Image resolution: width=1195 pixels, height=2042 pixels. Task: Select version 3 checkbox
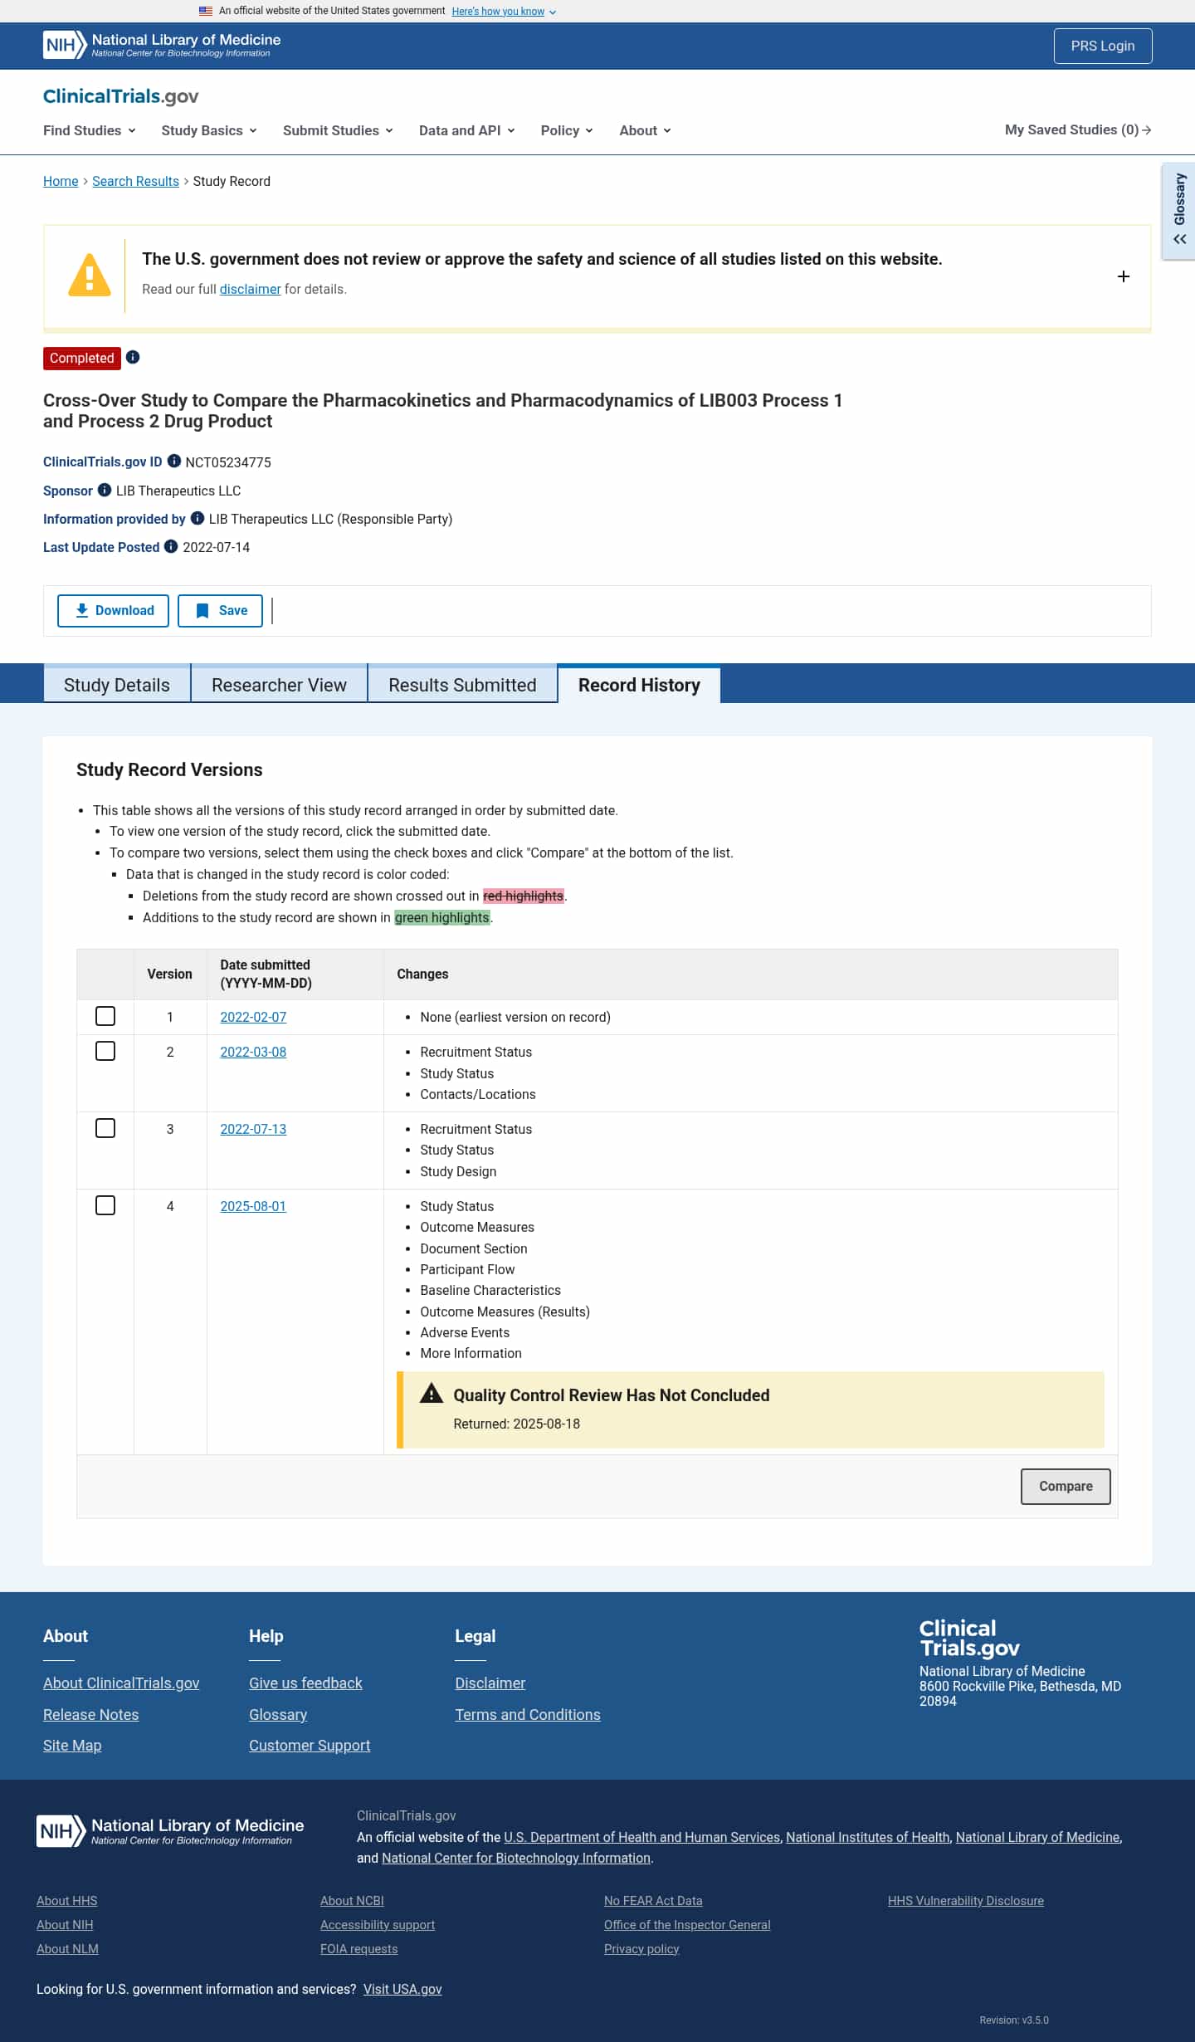[x=105, y=1128]
